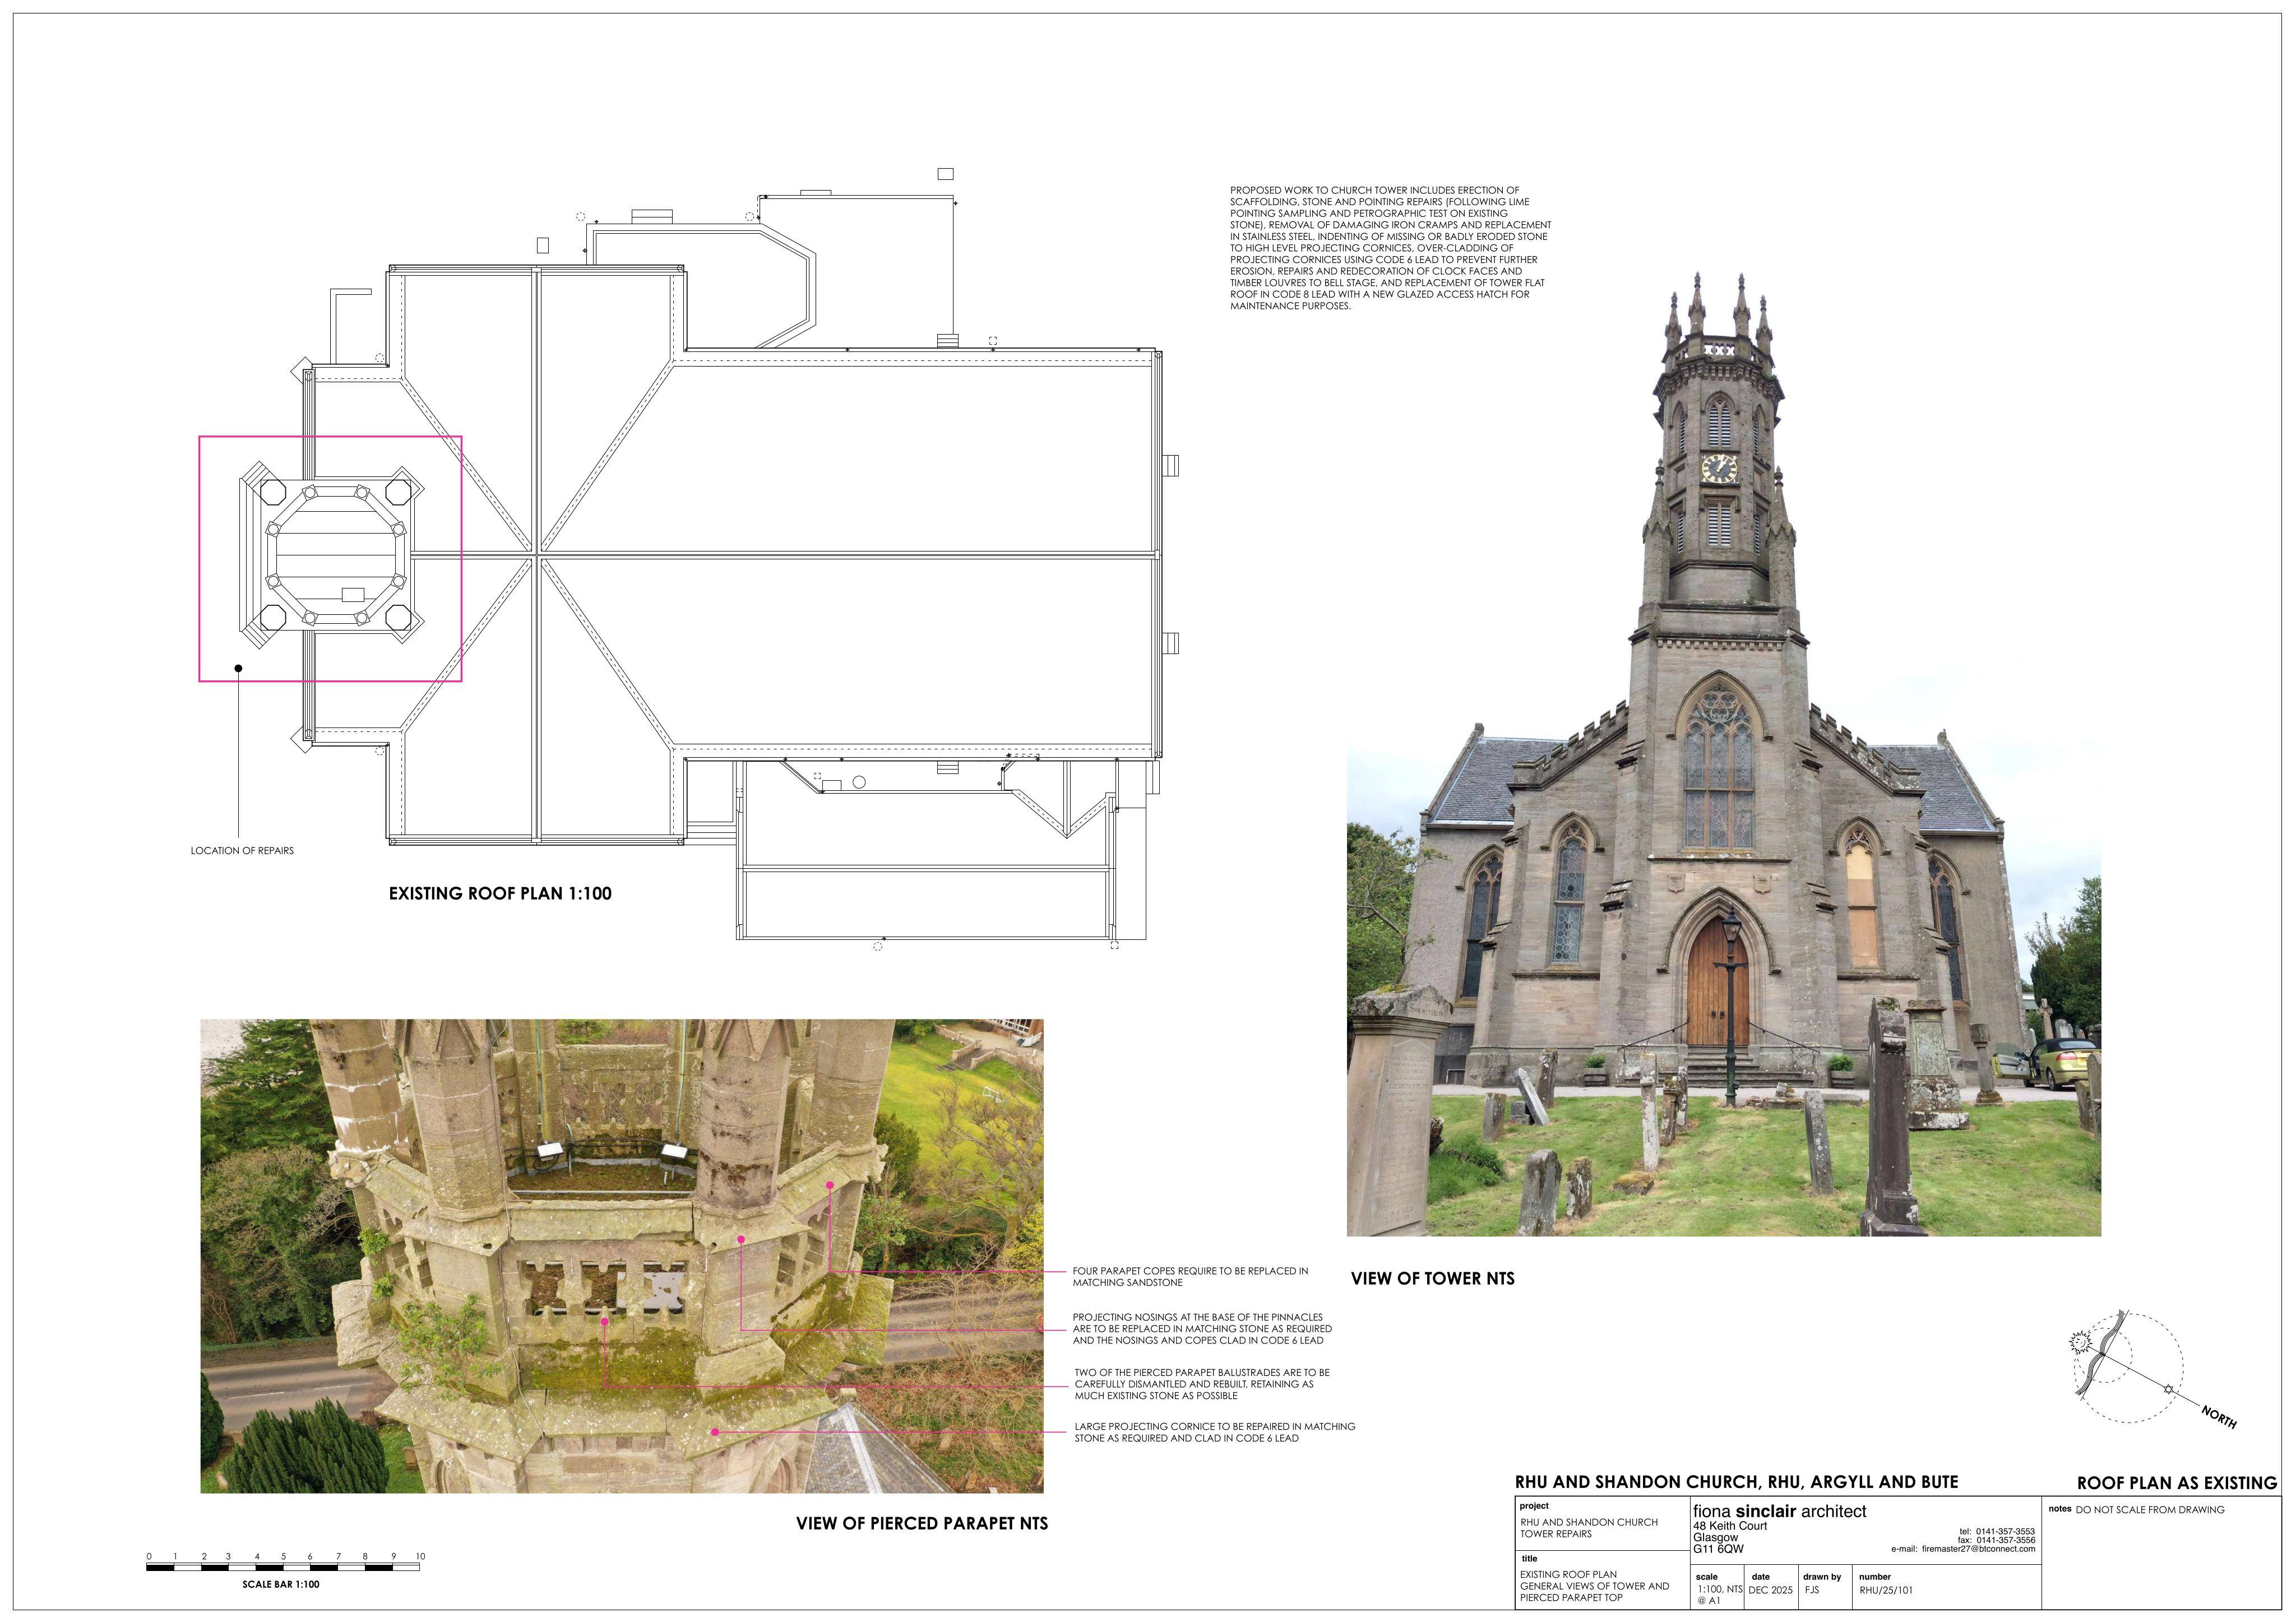Viewport: 2296px width, 1622px height.
Task: Click 'GENERAL VIEWS OF TOWER AND' in the title box
Action: [1594, 1586]
